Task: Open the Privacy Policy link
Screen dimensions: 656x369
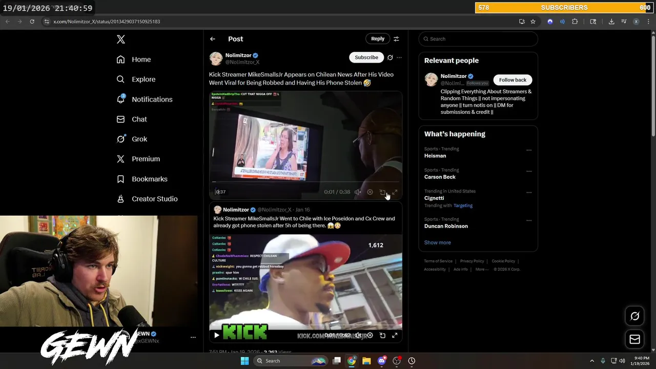Action: pos(472,261)
